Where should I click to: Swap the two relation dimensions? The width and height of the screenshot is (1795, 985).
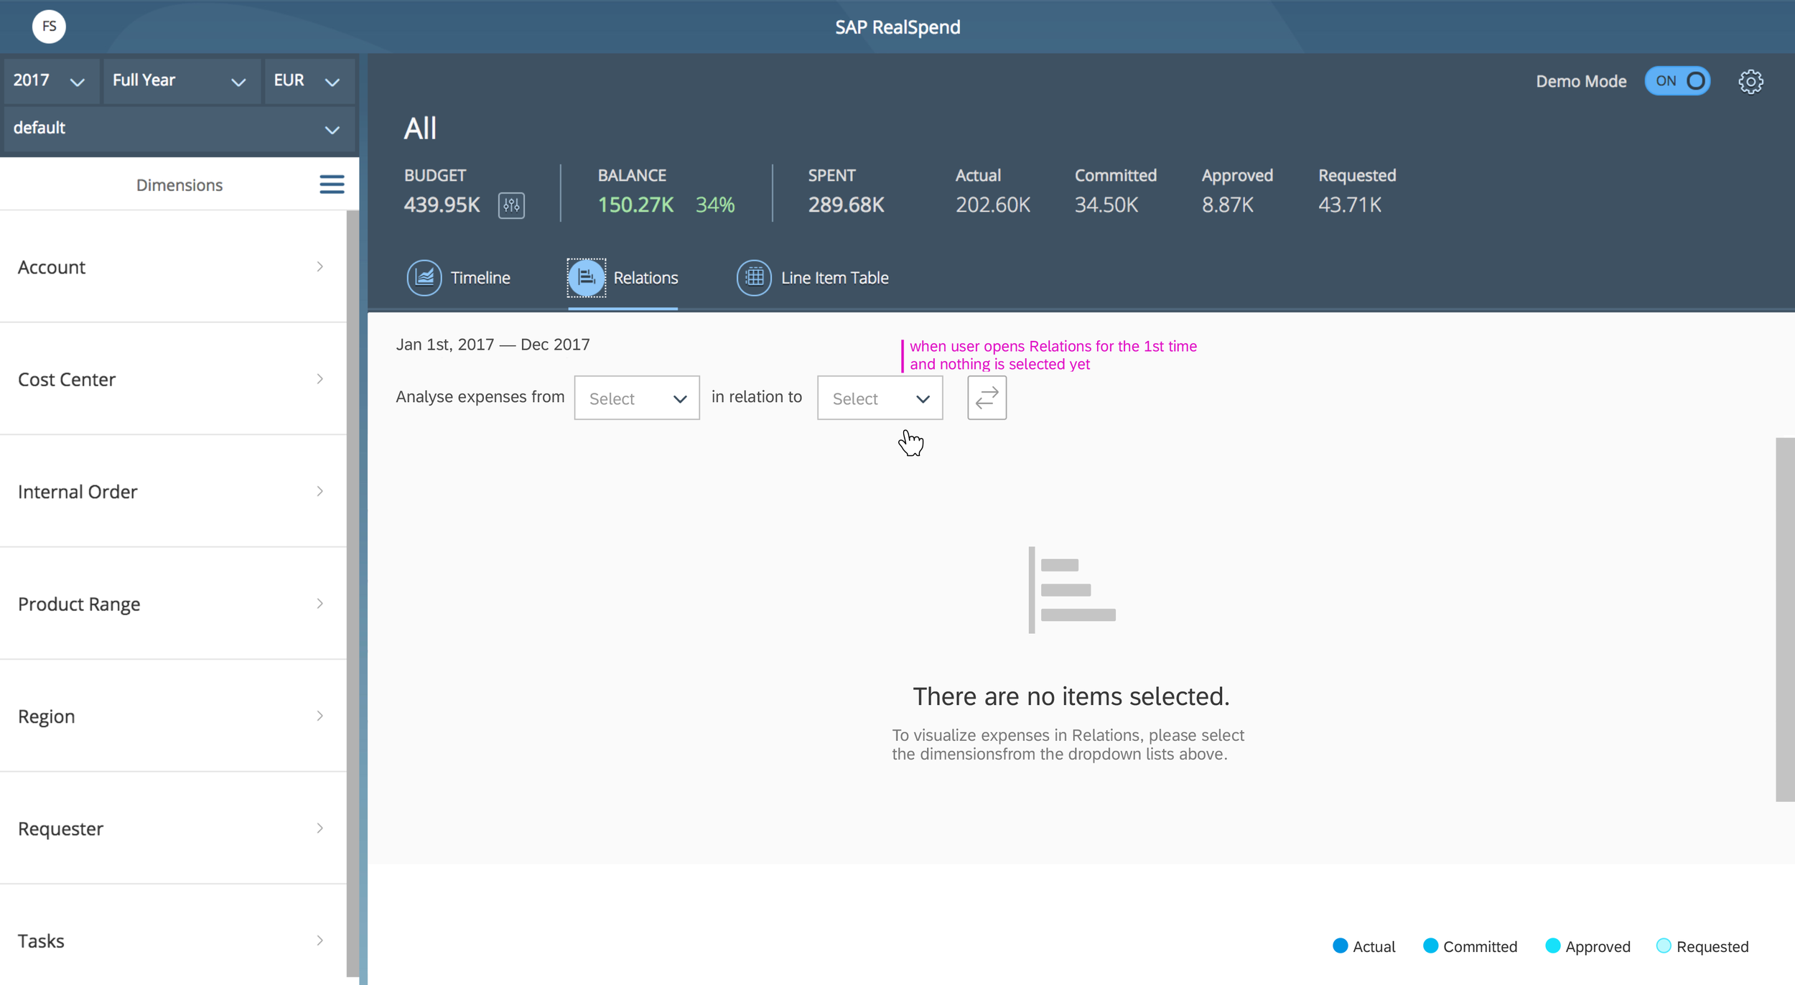[x=987, y=398]
